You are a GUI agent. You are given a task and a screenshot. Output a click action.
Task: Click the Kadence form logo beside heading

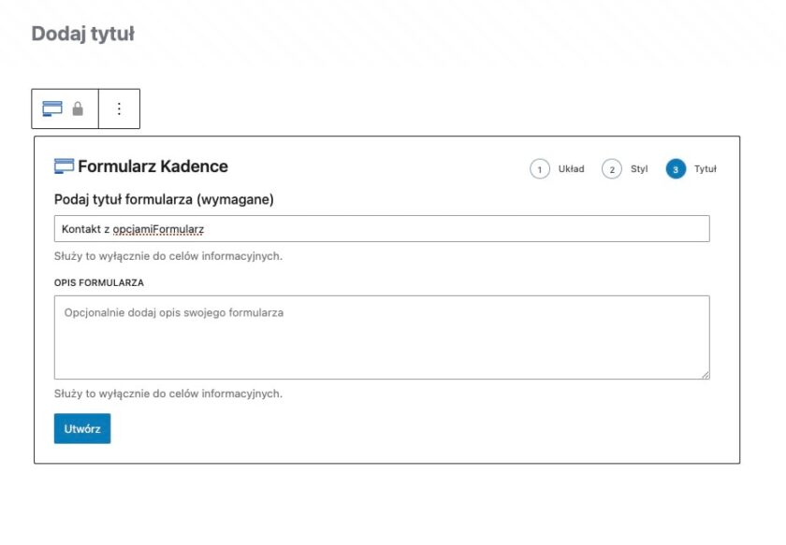[x=64, y=166]
